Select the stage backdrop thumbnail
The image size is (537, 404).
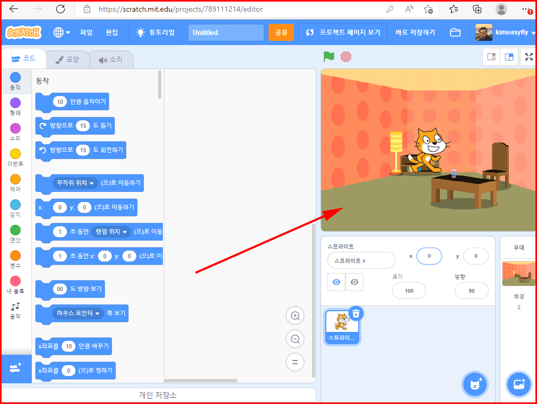[518, 274]
